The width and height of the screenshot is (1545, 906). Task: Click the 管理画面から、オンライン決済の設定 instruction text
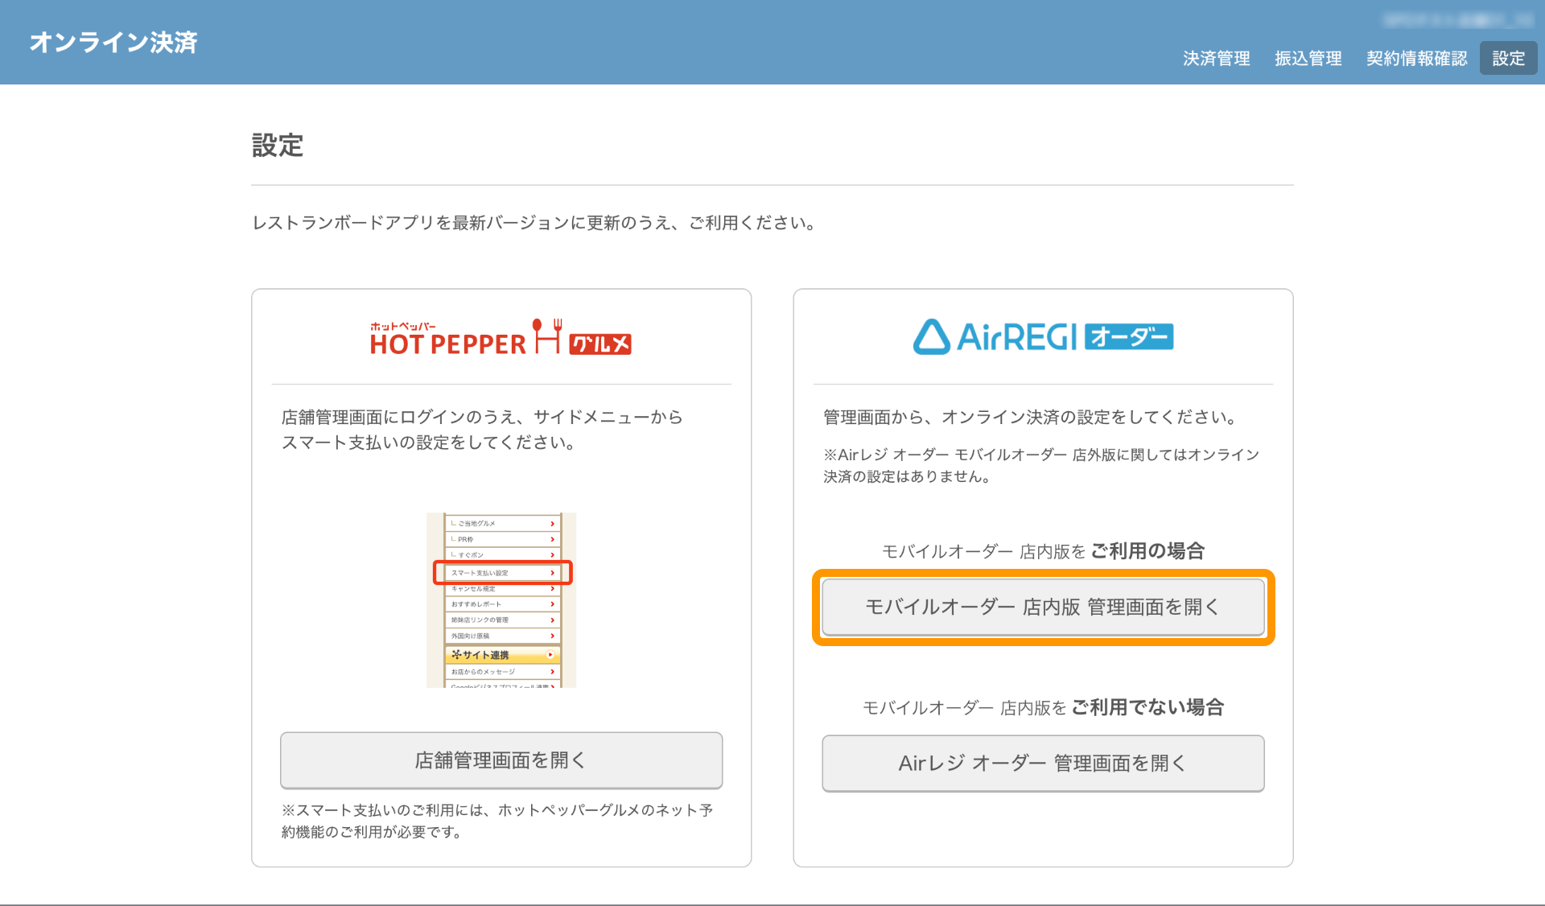(x=1031, y=417)
